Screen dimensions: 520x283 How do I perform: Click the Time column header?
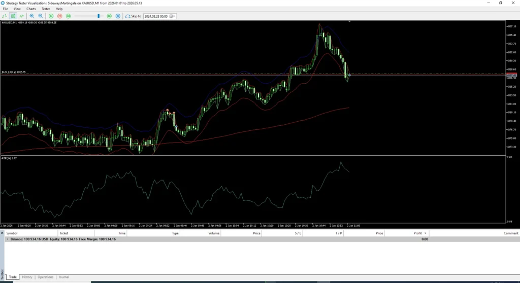click(x=110, y=233)
